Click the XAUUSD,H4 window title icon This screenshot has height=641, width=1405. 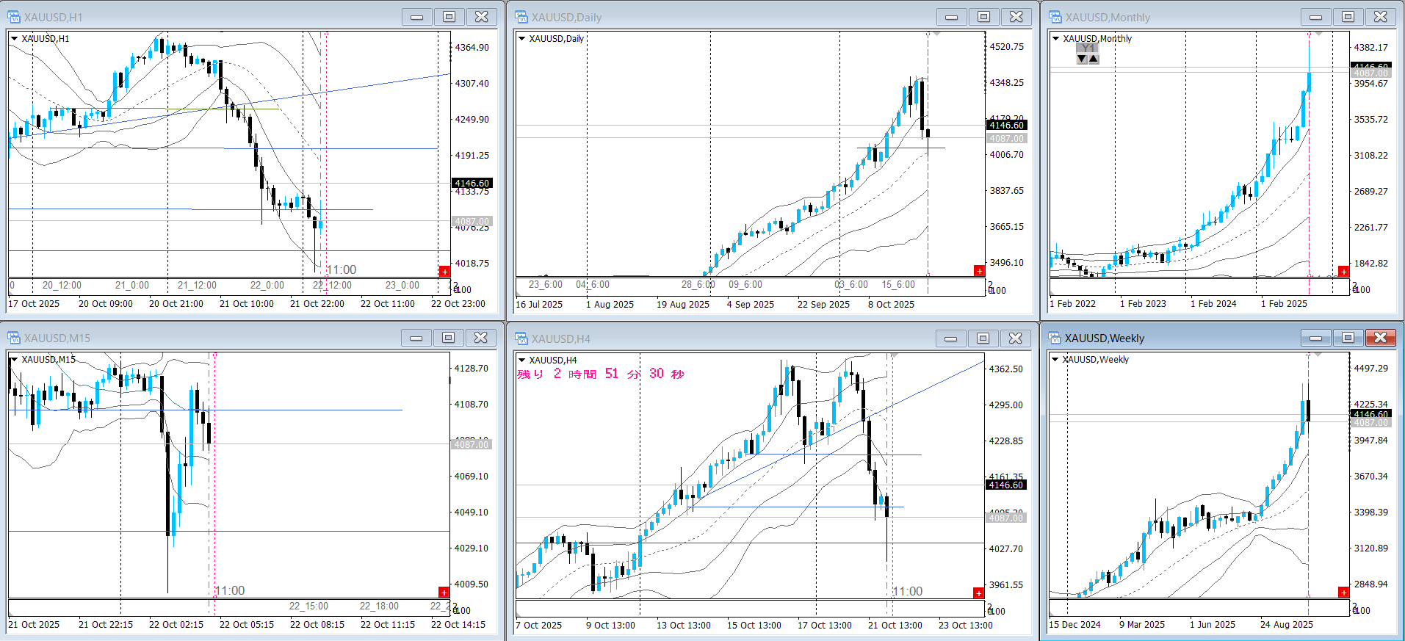pos(521,338)
